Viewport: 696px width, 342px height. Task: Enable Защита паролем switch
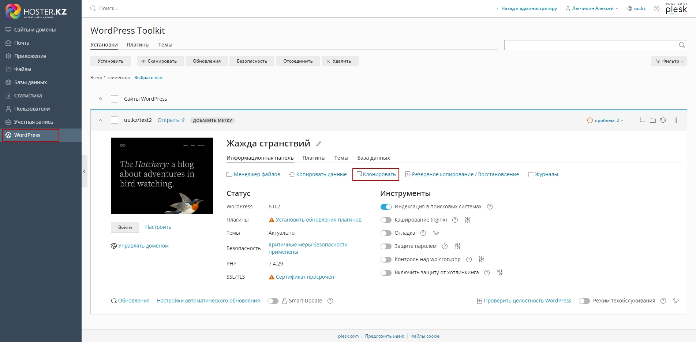[386, 246]
